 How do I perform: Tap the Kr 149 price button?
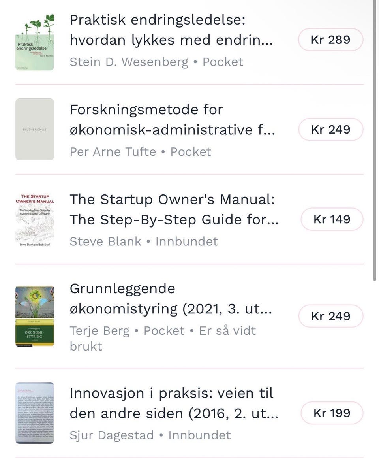tap(332, 219)
